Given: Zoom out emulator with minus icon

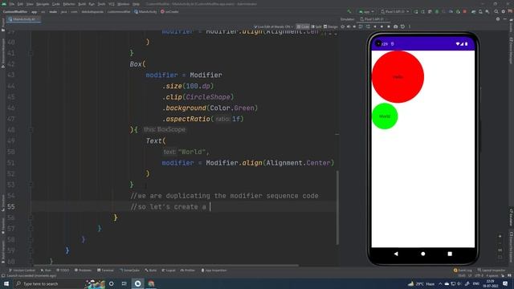Looking at the screenshot, I should tap(500, 243).
